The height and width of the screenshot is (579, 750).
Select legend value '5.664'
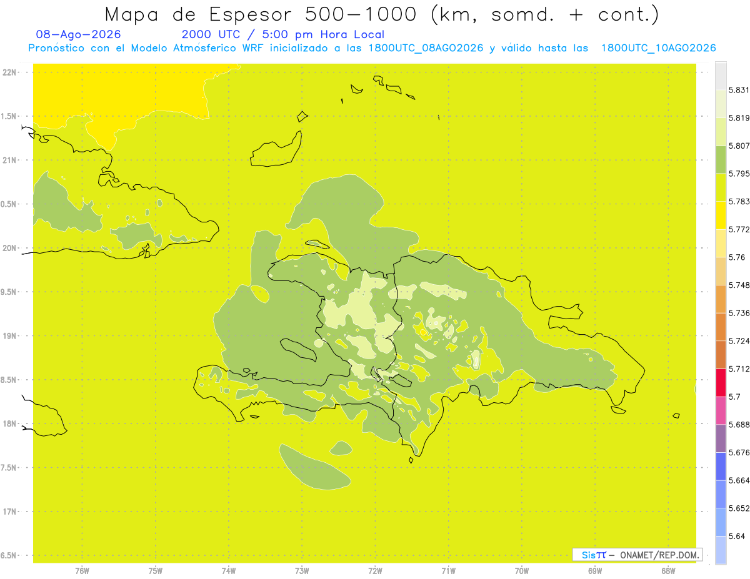[739, 480]
